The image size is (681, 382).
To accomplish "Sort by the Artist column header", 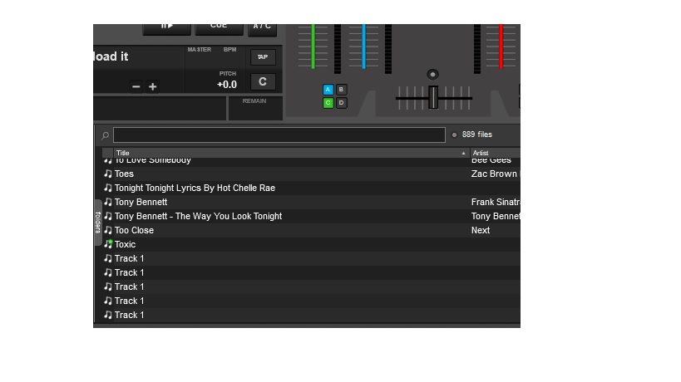I will pos(495,153).
